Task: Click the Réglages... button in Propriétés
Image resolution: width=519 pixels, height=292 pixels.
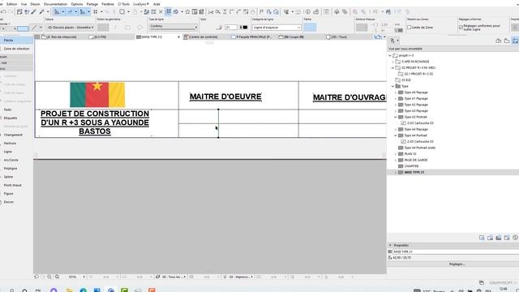Action: tap(457, 264)
